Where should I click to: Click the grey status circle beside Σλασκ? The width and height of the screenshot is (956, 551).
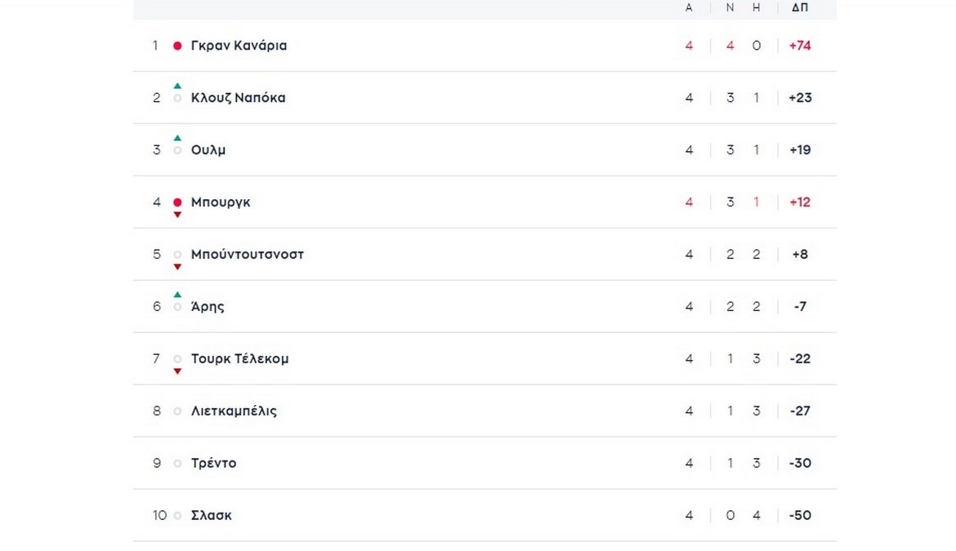[x=177, y=516]
